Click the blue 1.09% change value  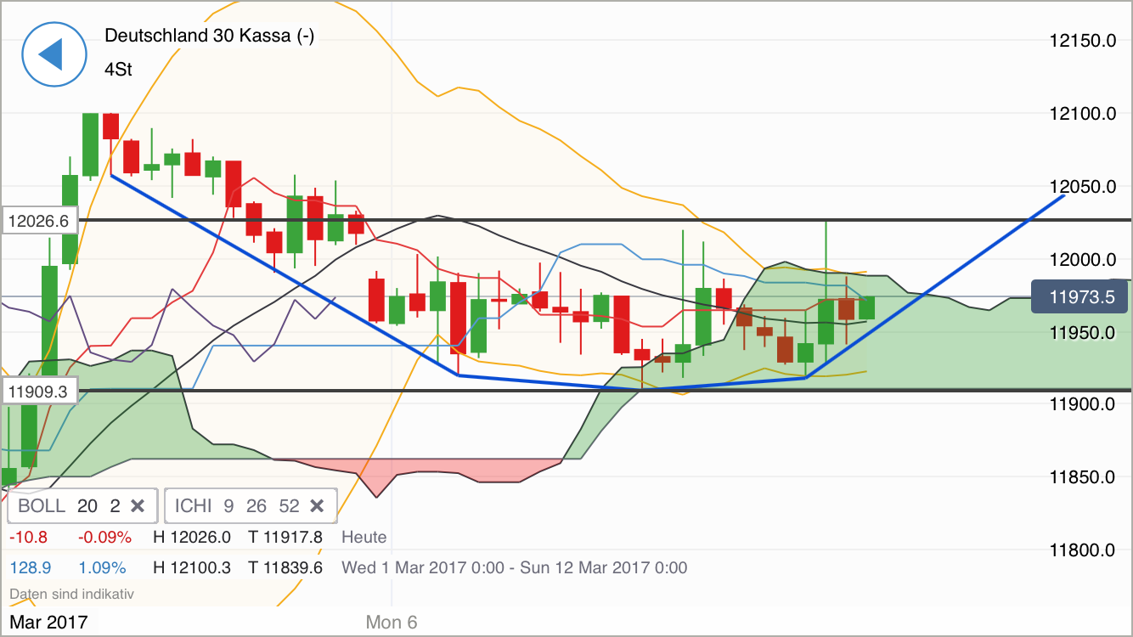(x=103, y=567)
